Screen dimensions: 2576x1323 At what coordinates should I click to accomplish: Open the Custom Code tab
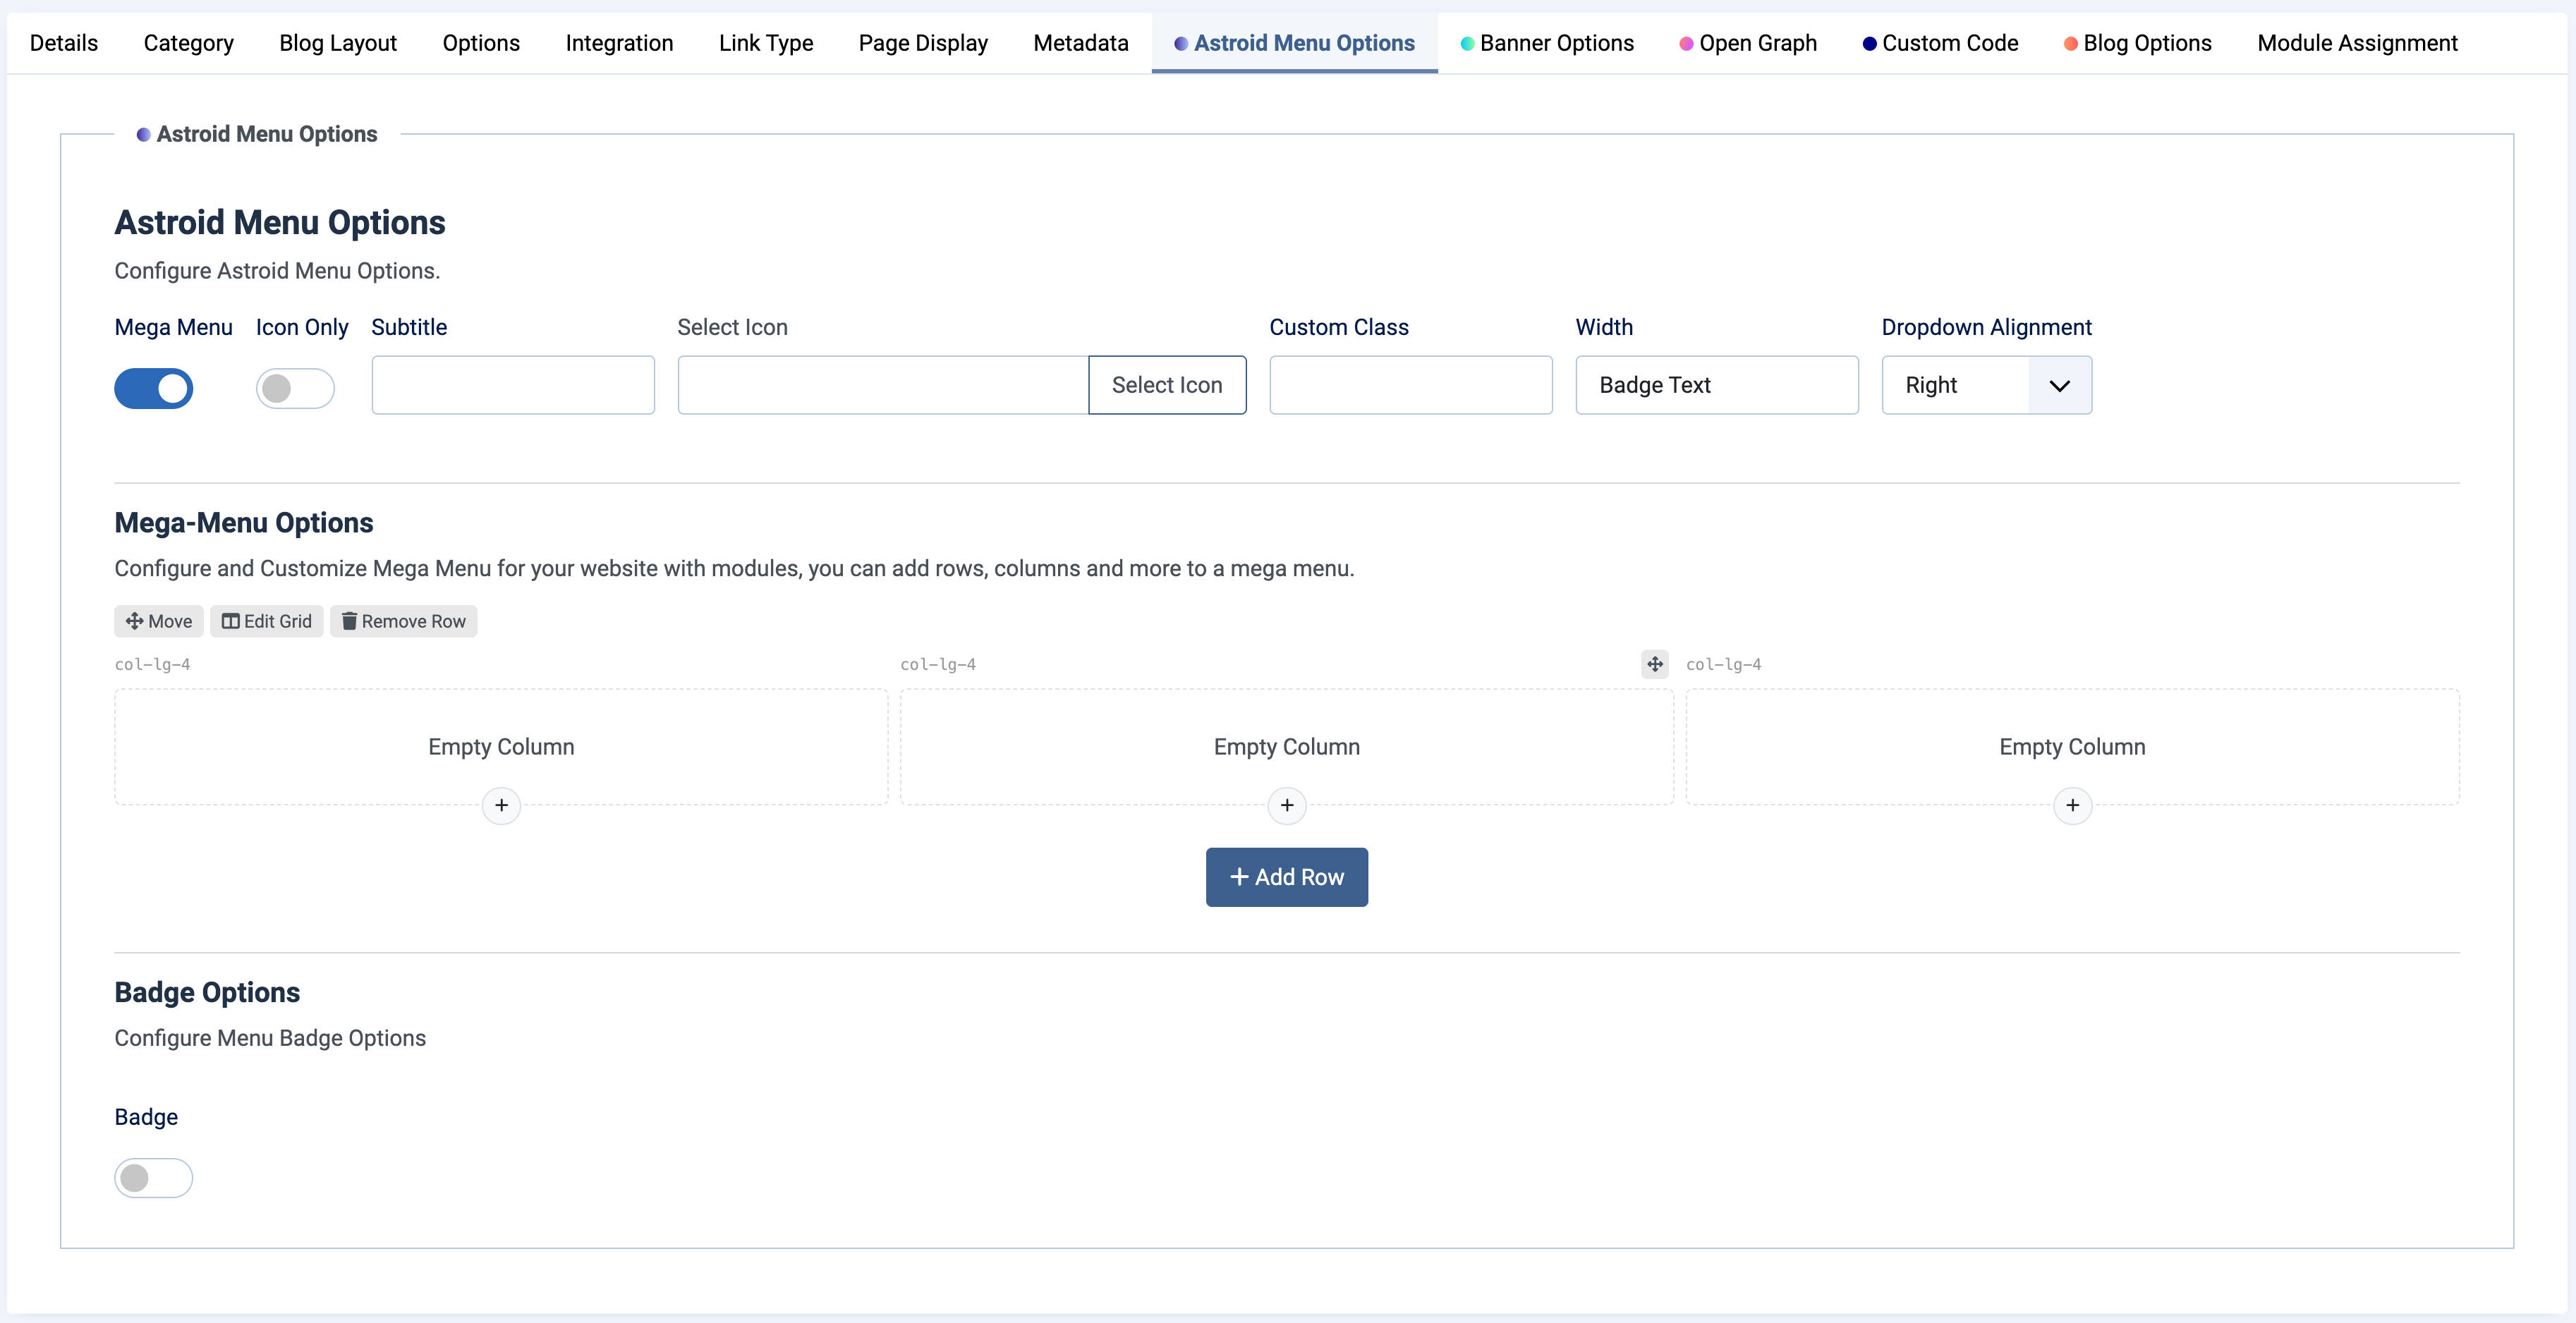[x=1940, y=43]
